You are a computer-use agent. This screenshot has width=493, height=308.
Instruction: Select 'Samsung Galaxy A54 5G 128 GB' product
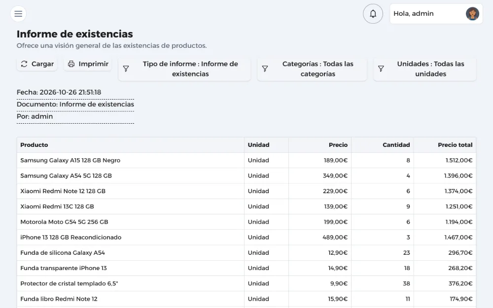(66, 176)
